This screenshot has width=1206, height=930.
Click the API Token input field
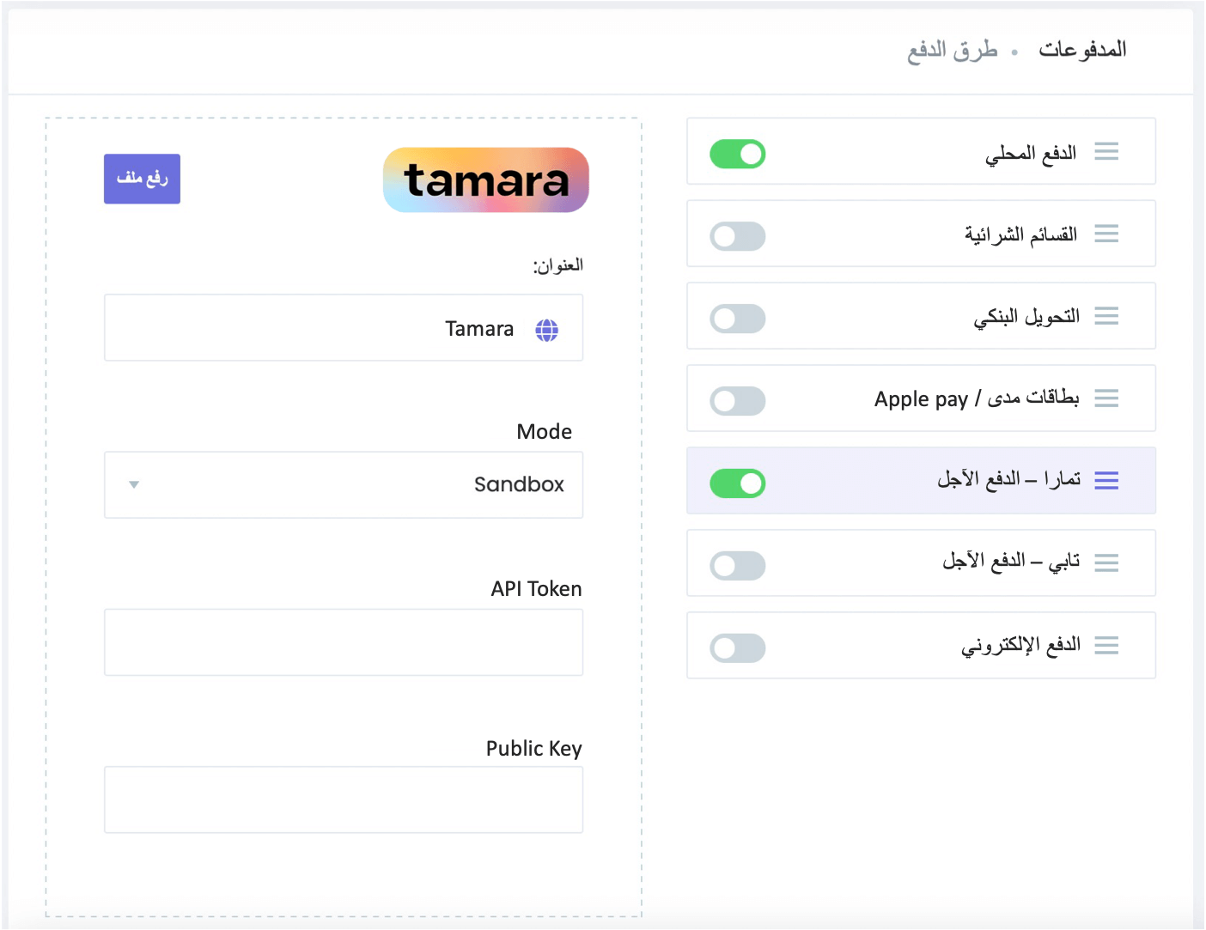point(344,642)
